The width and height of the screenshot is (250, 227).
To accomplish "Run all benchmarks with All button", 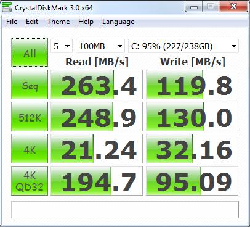I will pyautogui.click(x=30, y=52).
